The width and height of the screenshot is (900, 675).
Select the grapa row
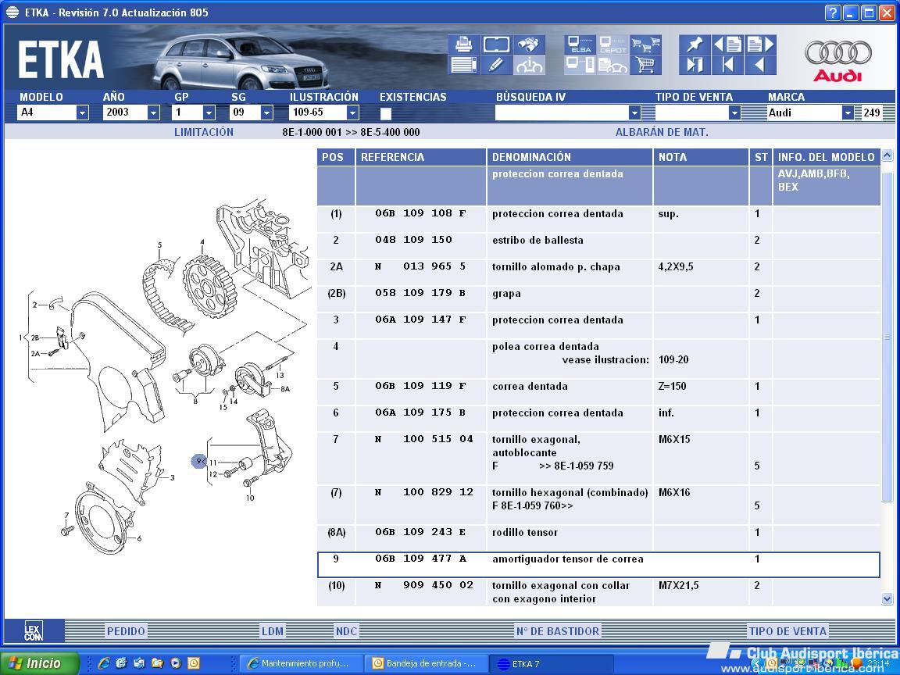pyautogui.click(x=598, y=299)
